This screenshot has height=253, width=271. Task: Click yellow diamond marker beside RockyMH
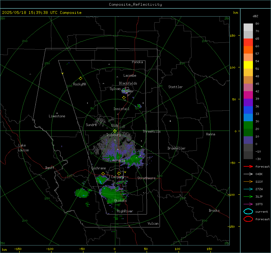tap(80, 79)
